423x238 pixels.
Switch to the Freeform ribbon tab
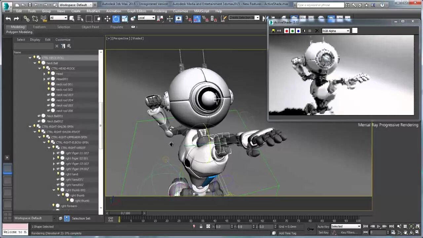tap(39, 27)
